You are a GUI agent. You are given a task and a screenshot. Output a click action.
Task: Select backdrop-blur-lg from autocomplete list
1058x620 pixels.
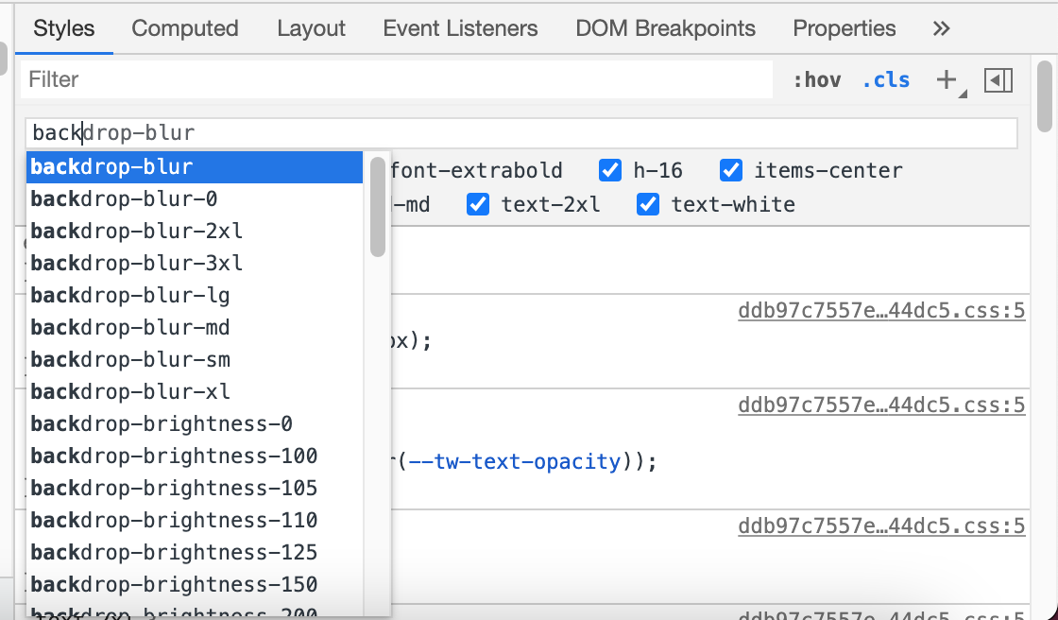[130, 296]
